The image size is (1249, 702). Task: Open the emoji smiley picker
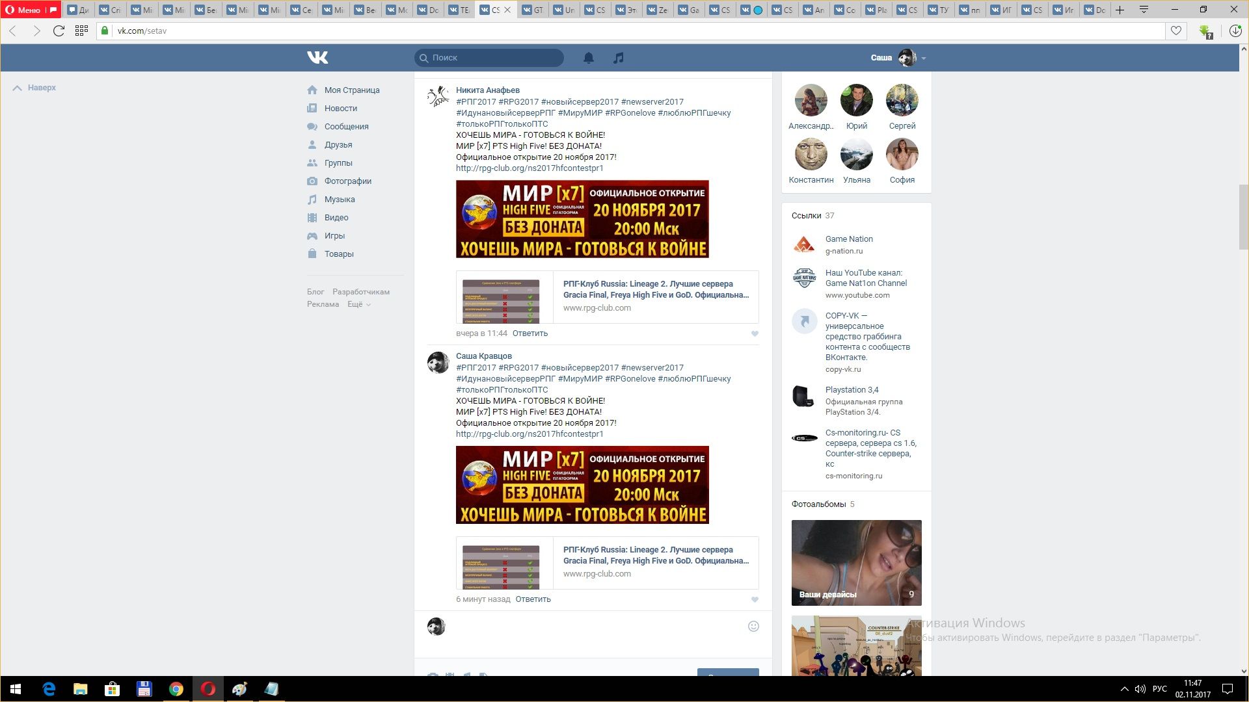(x=753, y=626)
